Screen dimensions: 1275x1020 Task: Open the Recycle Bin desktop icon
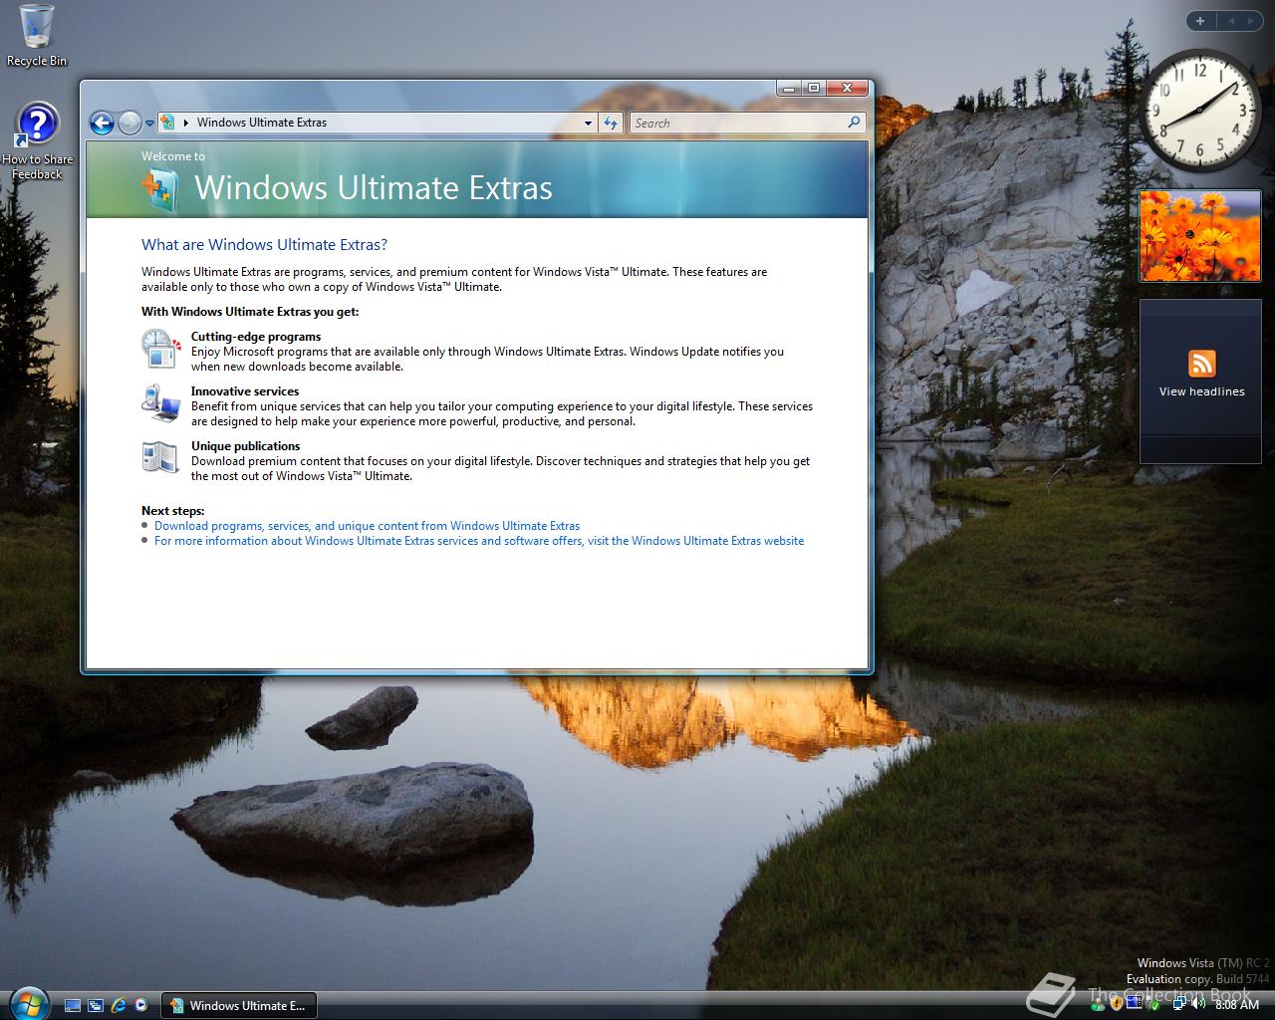[x=37, y=37]
